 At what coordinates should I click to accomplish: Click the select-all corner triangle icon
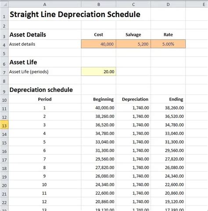[x=4, y=4]
